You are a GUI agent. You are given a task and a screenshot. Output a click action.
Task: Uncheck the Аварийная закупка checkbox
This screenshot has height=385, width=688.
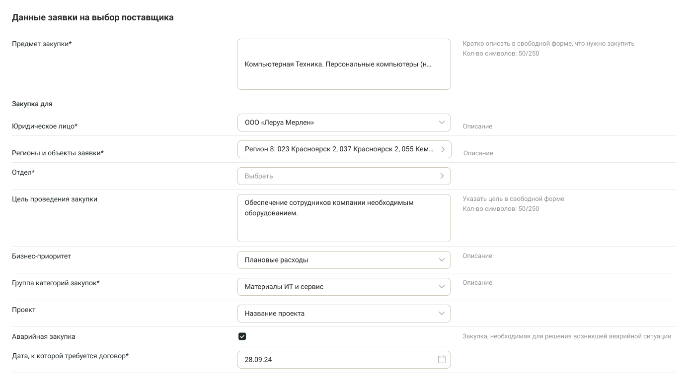[242, 336]
